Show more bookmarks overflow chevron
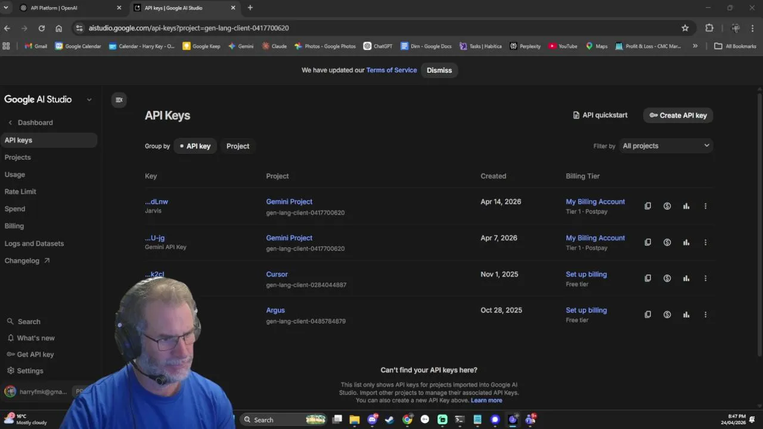 (x=695, y=46)
